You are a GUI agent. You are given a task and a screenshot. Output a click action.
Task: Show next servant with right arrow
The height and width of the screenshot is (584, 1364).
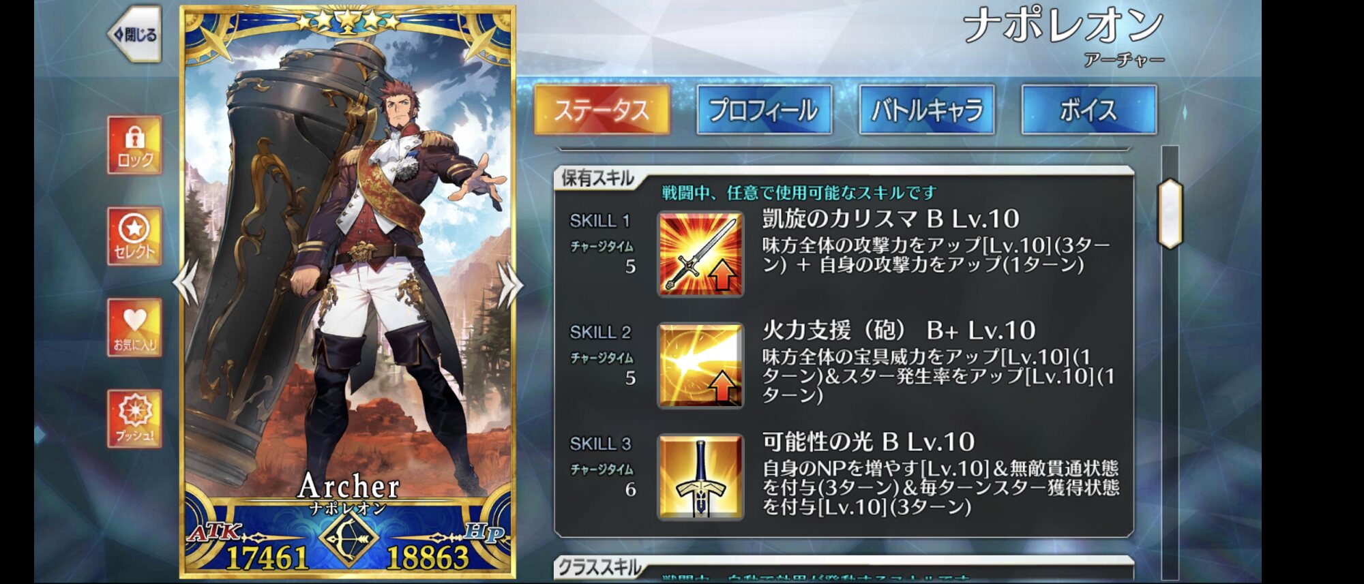509,283
